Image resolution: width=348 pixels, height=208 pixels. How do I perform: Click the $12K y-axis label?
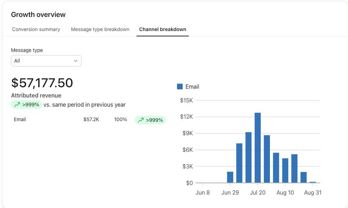tap(187, 117)
